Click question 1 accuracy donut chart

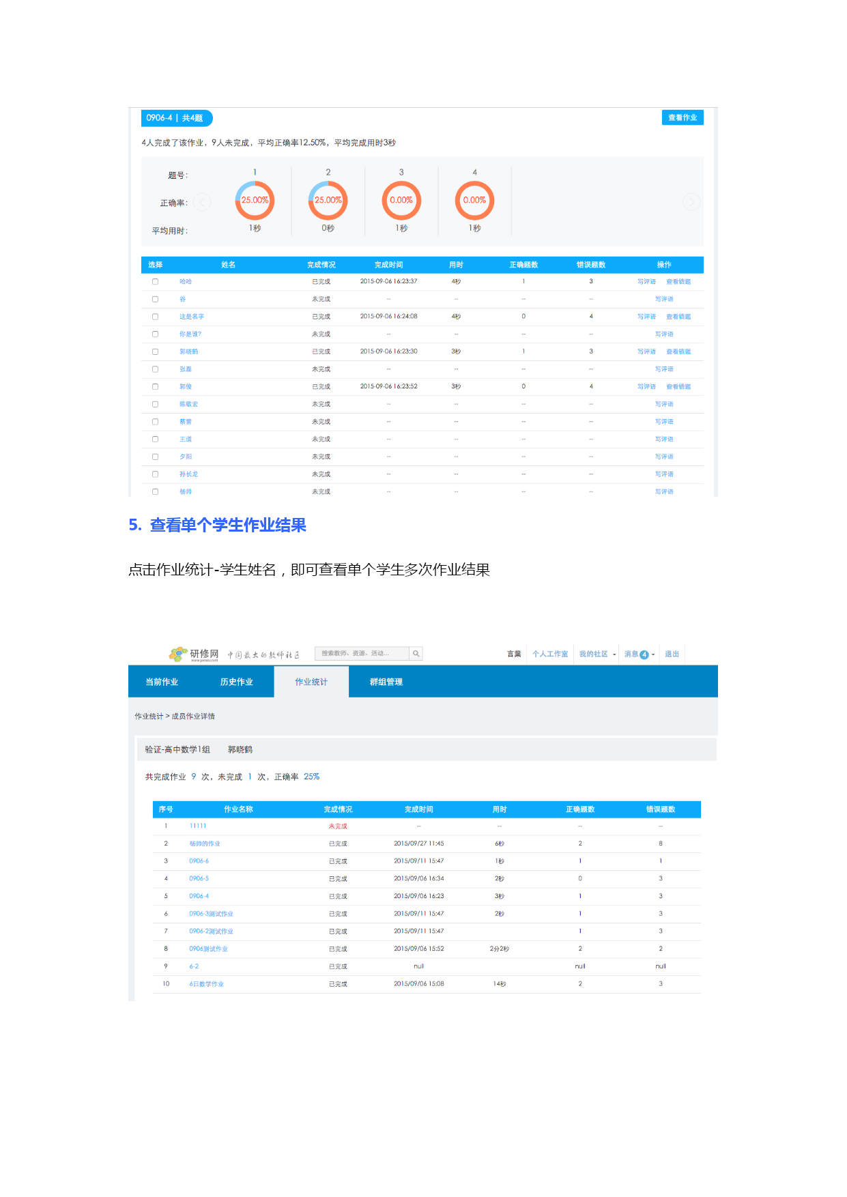click(255, 201)
